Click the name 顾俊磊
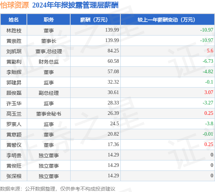The width and height of the screenshot is (215, 192). point(14,93)
